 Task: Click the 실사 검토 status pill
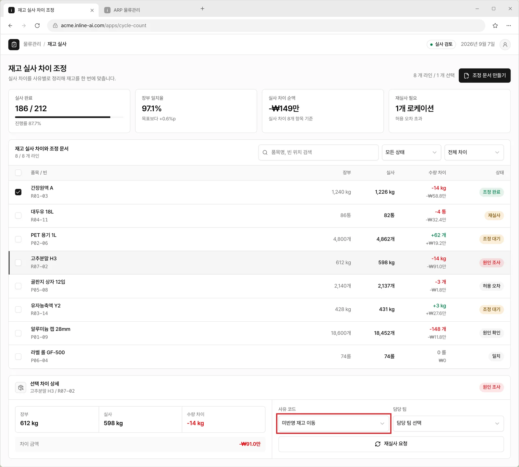tap(441, 44)
